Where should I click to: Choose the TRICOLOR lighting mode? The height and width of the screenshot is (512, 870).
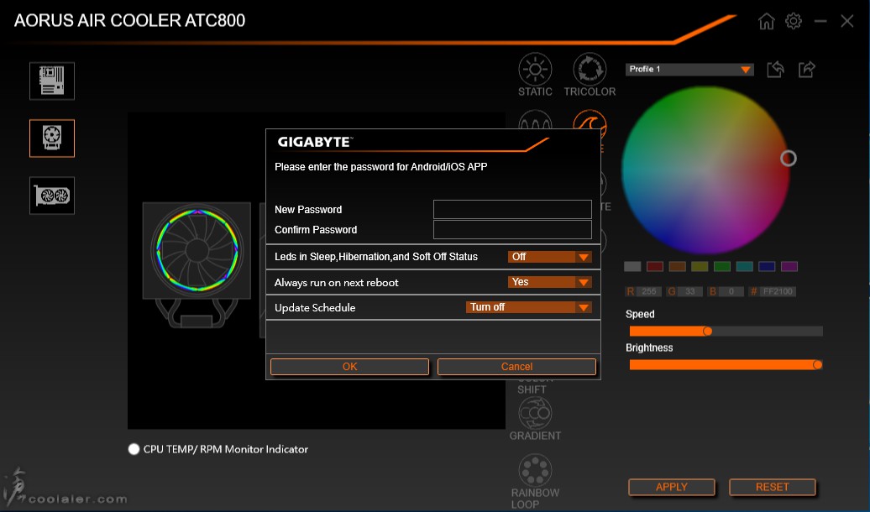point(590,75)
